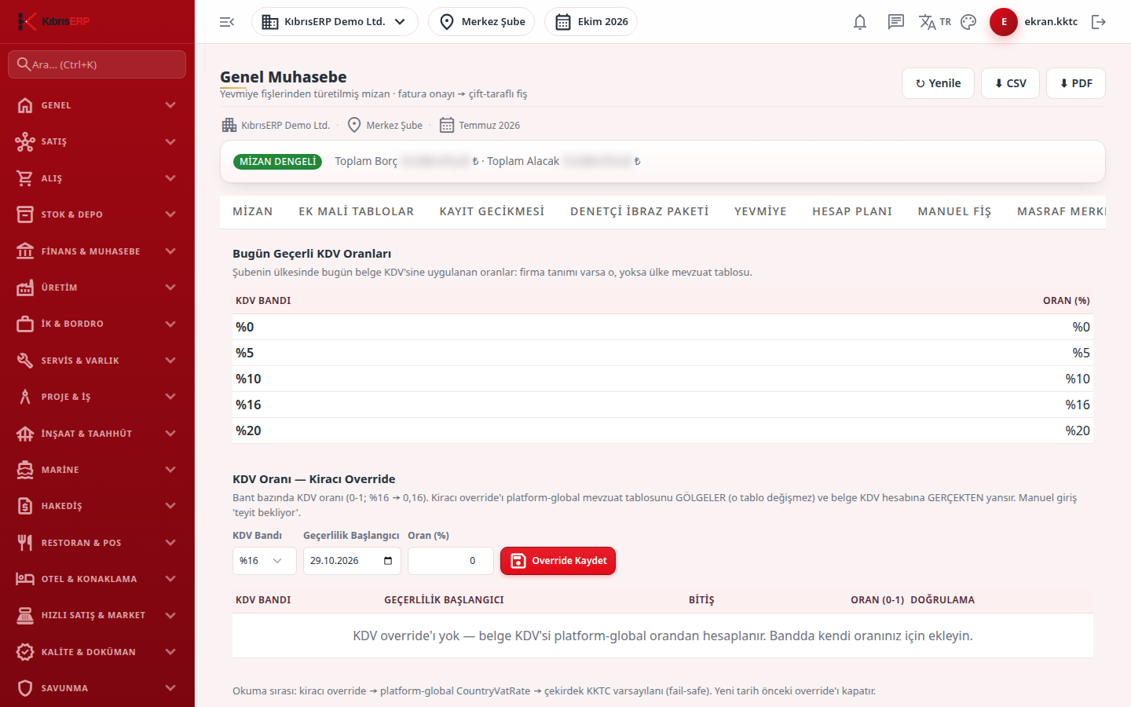Expand the HAKEDİŞ chevron
This screenshot has height=707, width=1131.
pos(170,506)
